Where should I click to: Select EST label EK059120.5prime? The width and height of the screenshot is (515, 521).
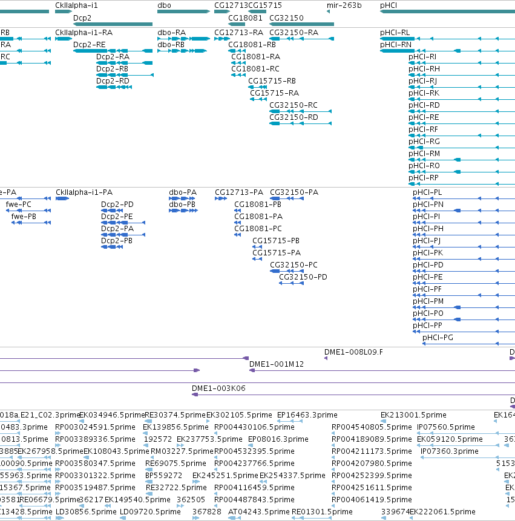tap(450, 439)
